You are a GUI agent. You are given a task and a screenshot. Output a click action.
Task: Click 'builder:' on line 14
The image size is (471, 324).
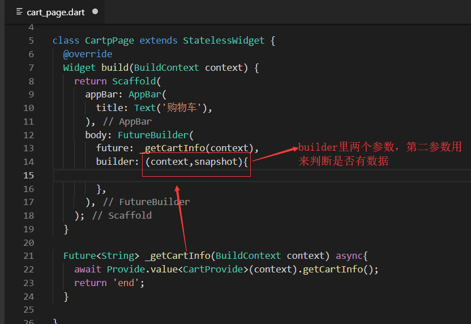pyautogui.click(x=117, y=161)
